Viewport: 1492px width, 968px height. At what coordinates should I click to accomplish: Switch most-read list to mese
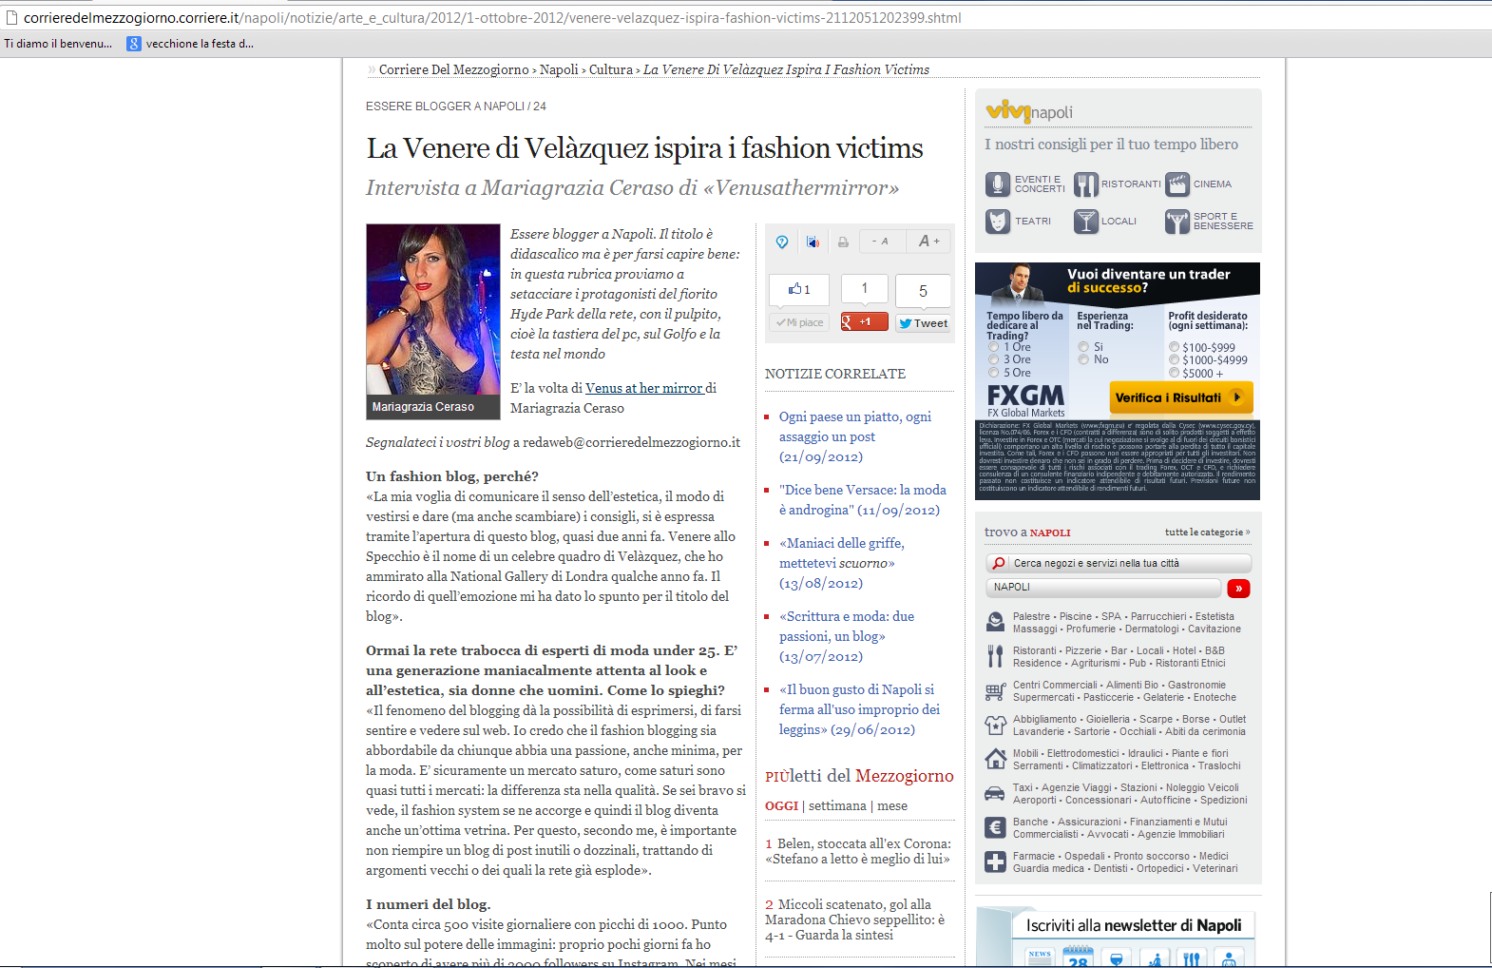click(892, 805)
